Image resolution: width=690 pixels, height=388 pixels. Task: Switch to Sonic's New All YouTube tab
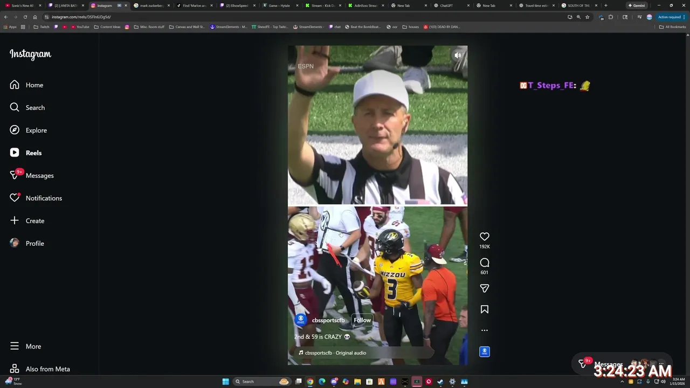[22, 5]
